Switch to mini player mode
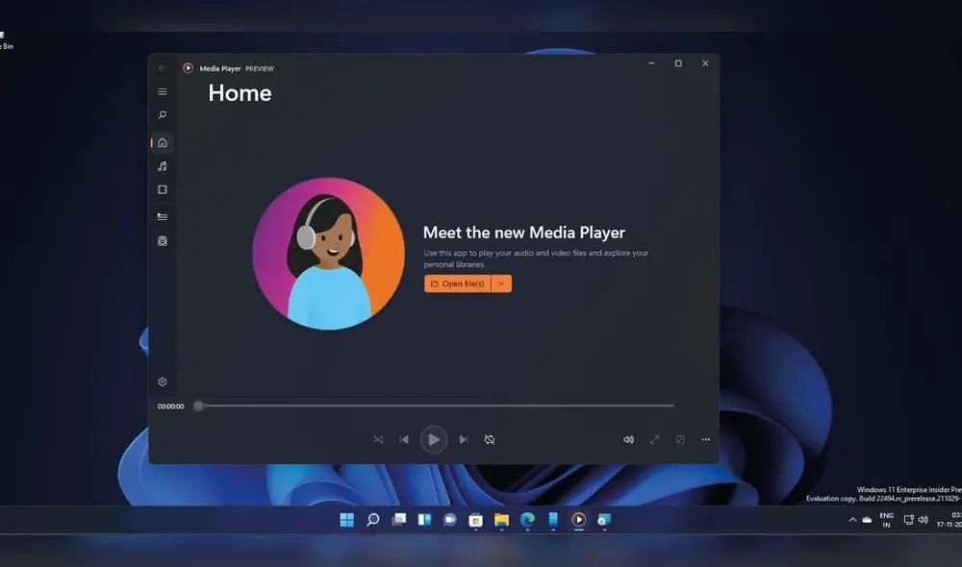962x567 pixels. tap(680, 439)
